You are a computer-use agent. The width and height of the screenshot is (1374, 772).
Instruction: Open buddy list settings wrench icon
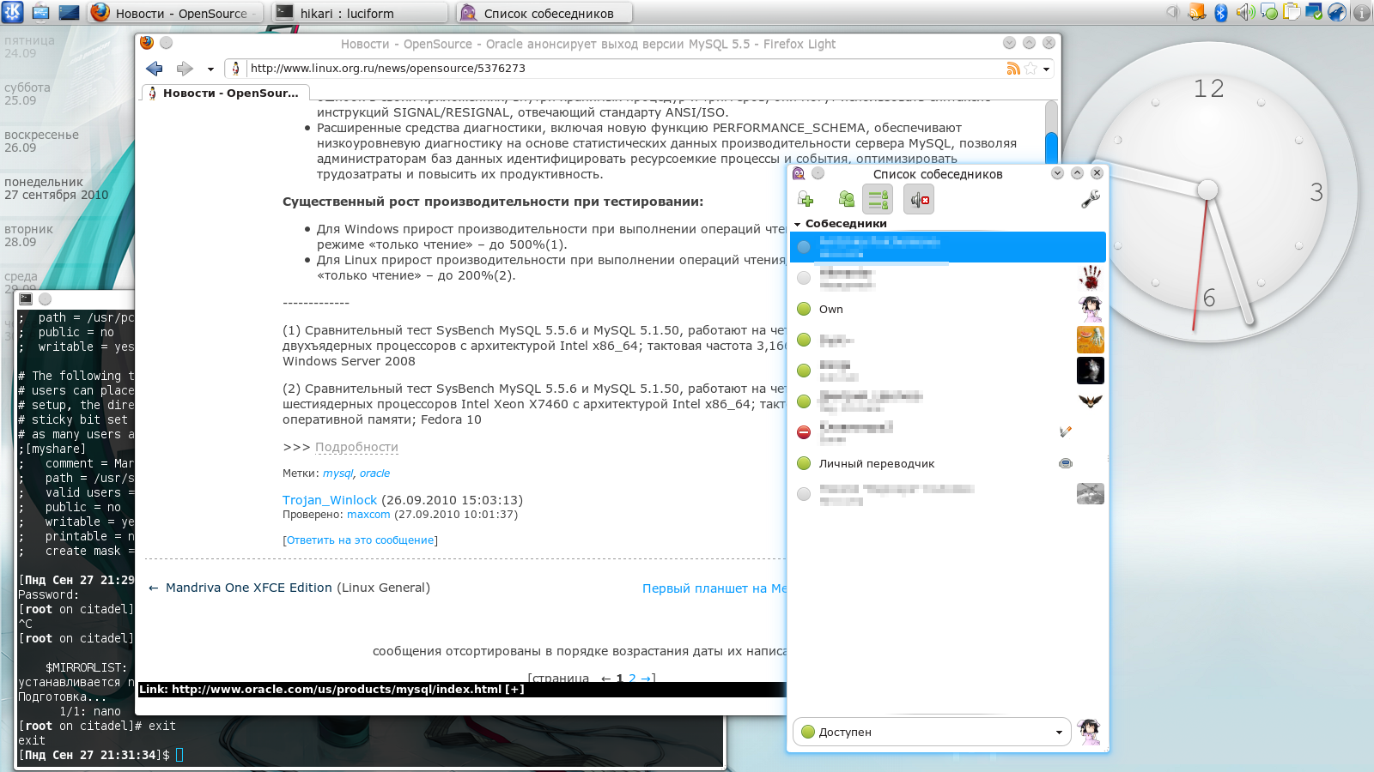coord(1090,200)
